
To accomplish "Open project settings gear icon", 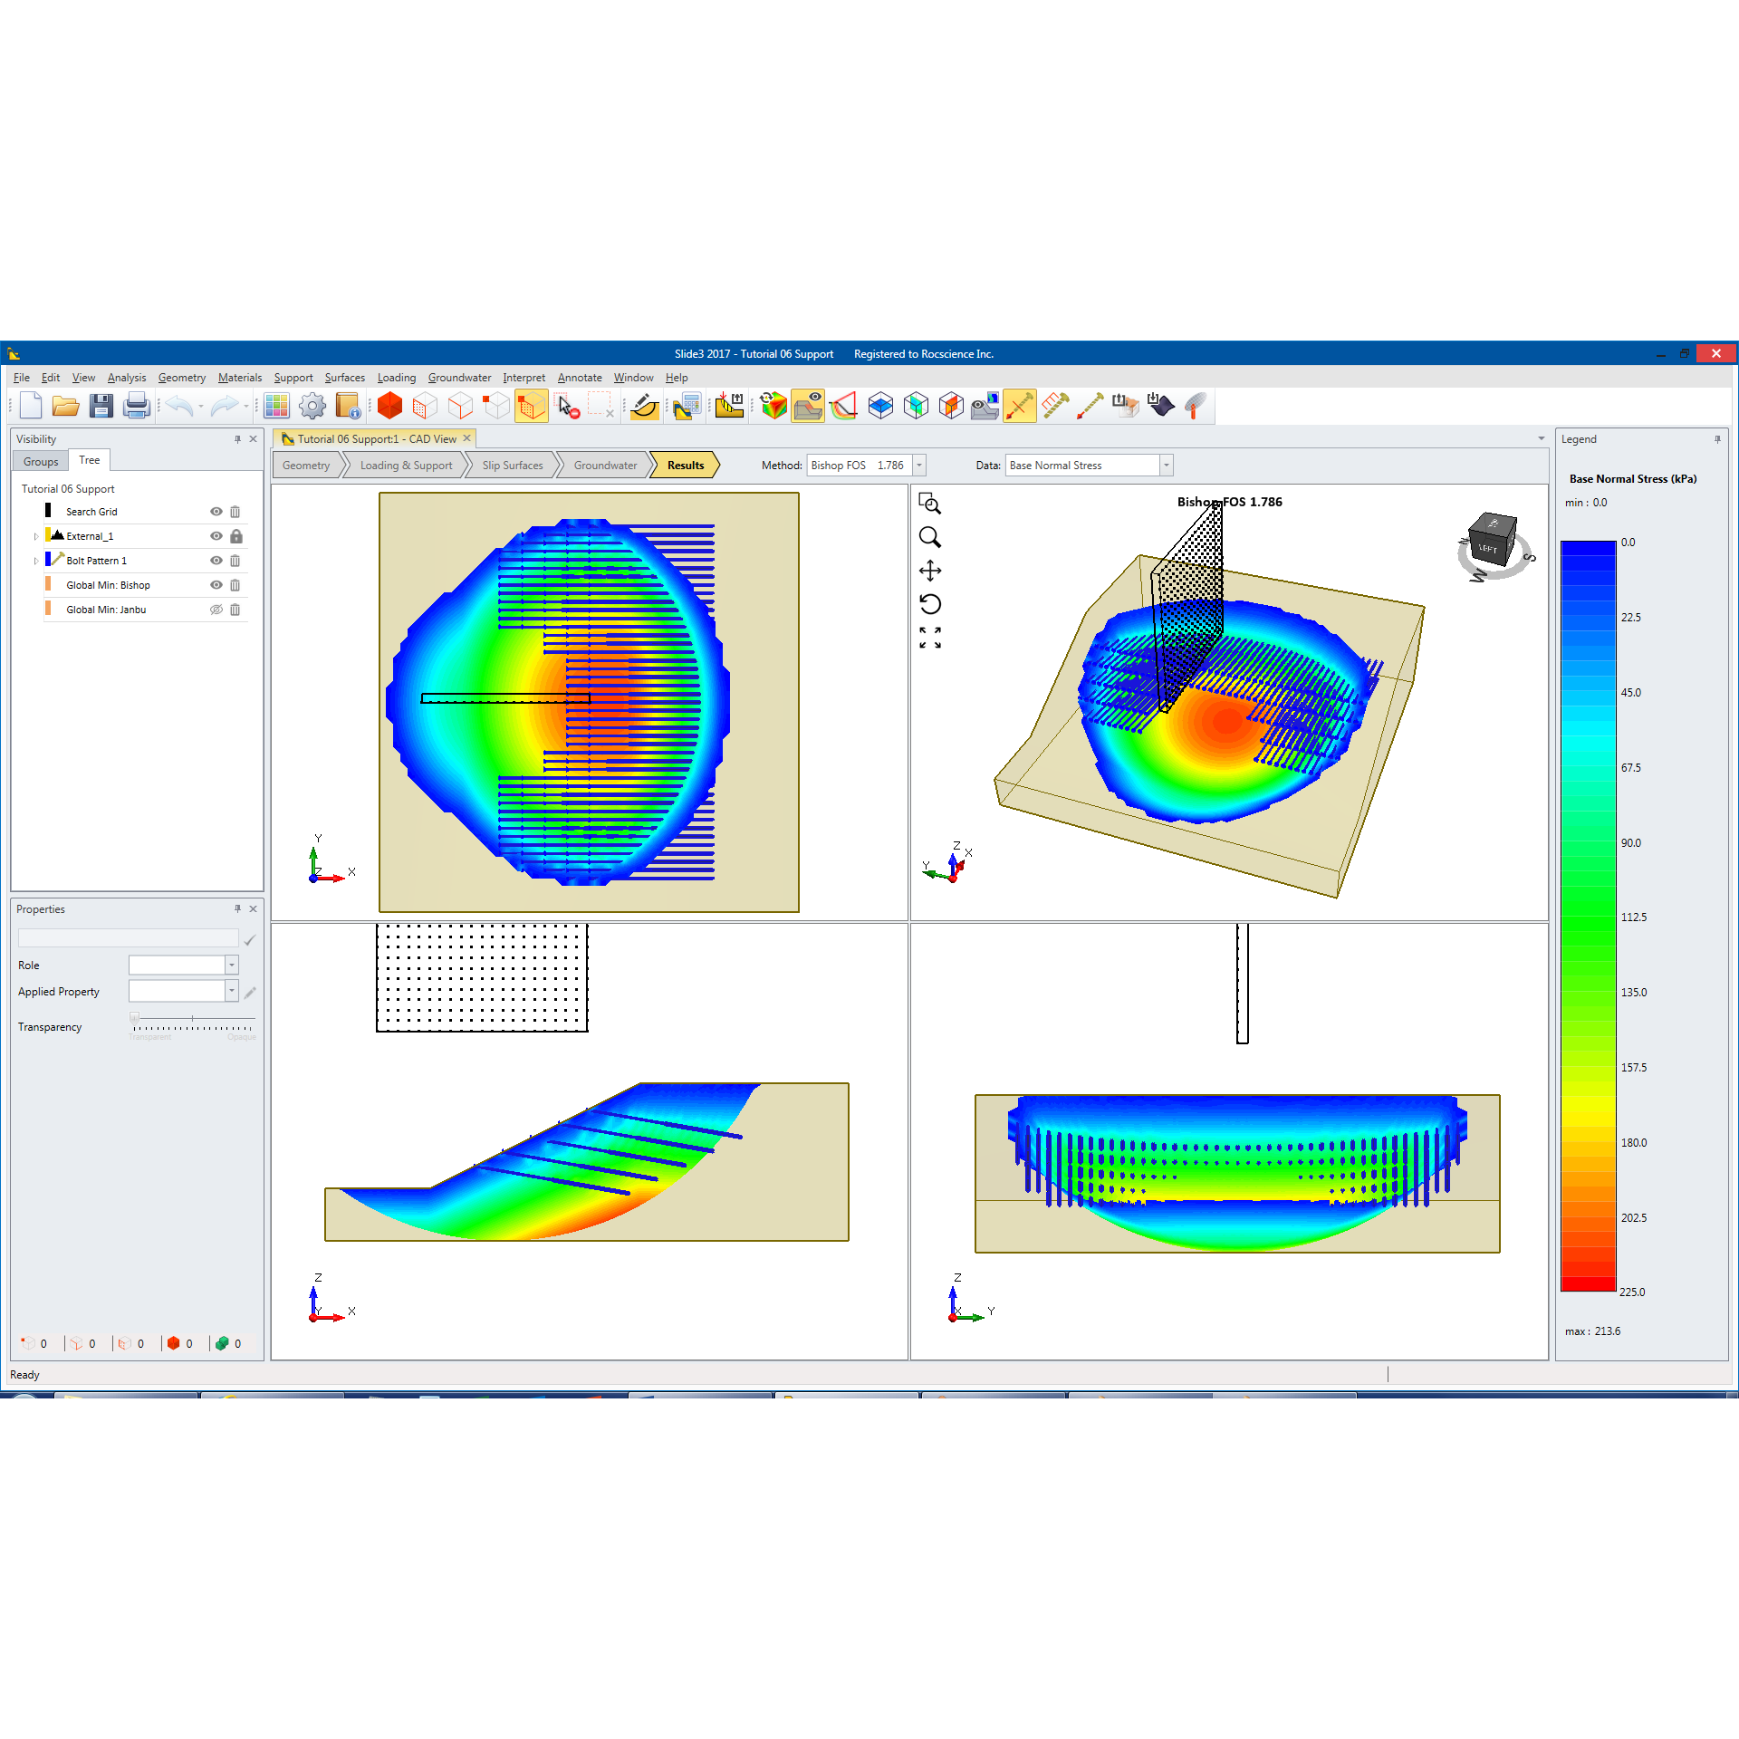I will point(312,407).
